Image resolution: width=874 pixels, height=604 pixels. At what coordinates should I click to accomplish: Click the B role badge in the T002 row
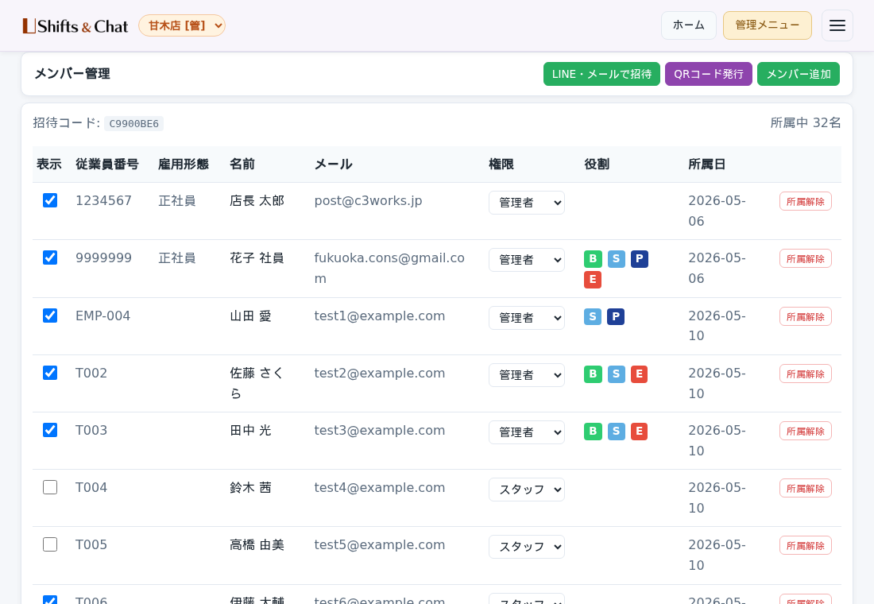pyautogui.click(x=593, y=374)
